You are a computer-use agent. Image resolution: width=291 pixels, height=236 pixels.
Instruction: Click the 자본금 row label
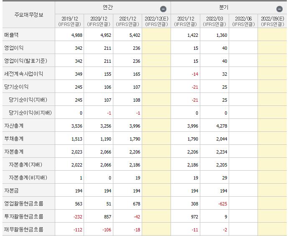pos(11,190)
